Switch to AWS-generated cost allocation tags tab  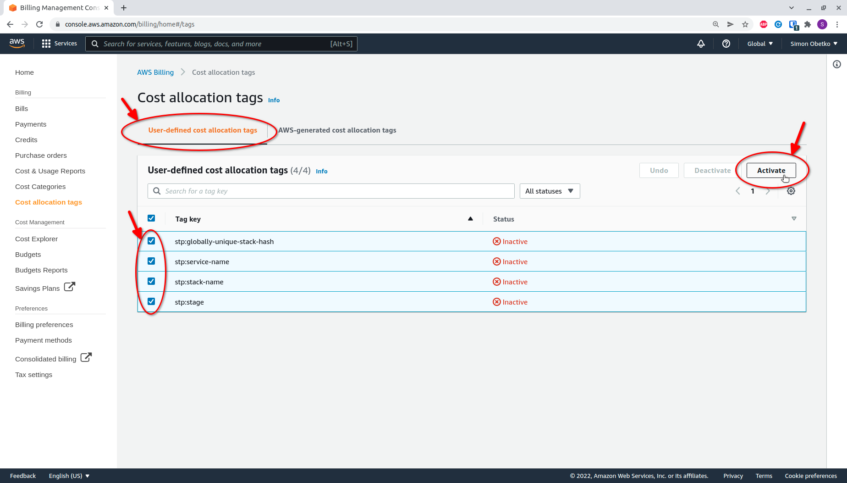pyautogui.click(x=337, y=130)
